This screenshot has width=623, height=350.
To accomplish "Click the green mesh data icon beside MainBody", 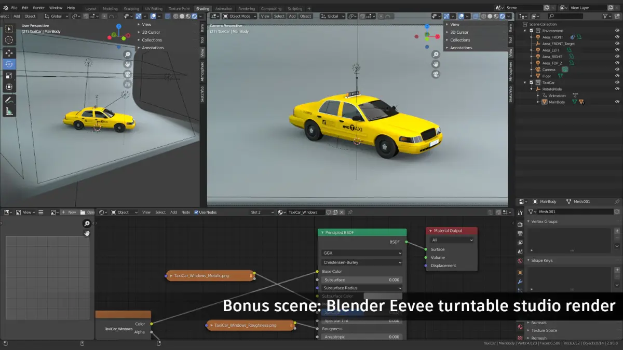I will point(574,102).
